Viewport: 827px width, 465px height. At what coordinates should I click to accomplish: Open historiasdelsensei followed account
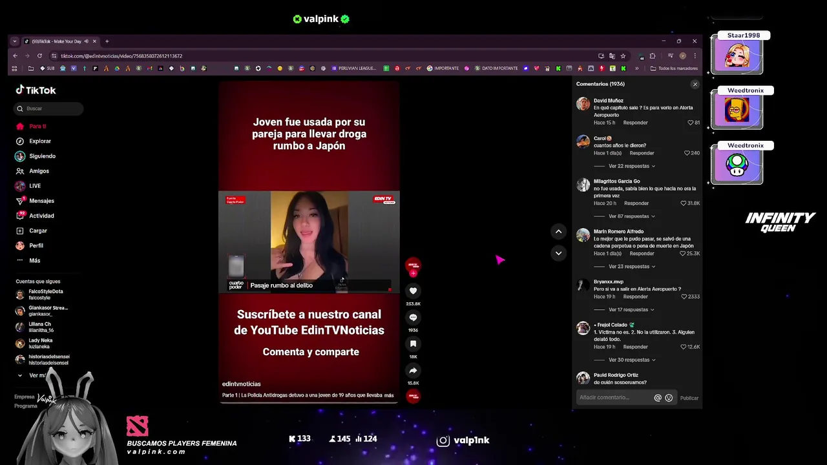43,359
